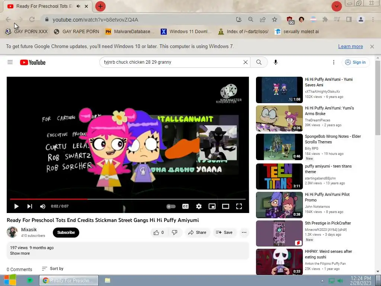Save the video to a playlist
The height and width of the screenshot is (286, 381).
[224, 232]
